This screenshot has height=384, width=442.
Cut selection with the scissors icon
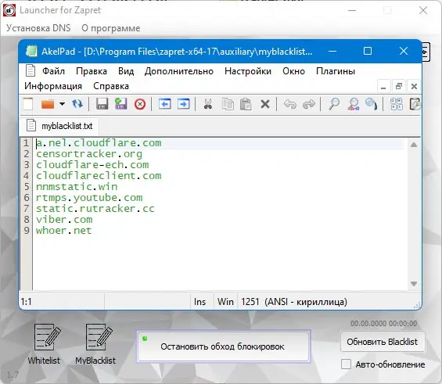tap(208, 104)
